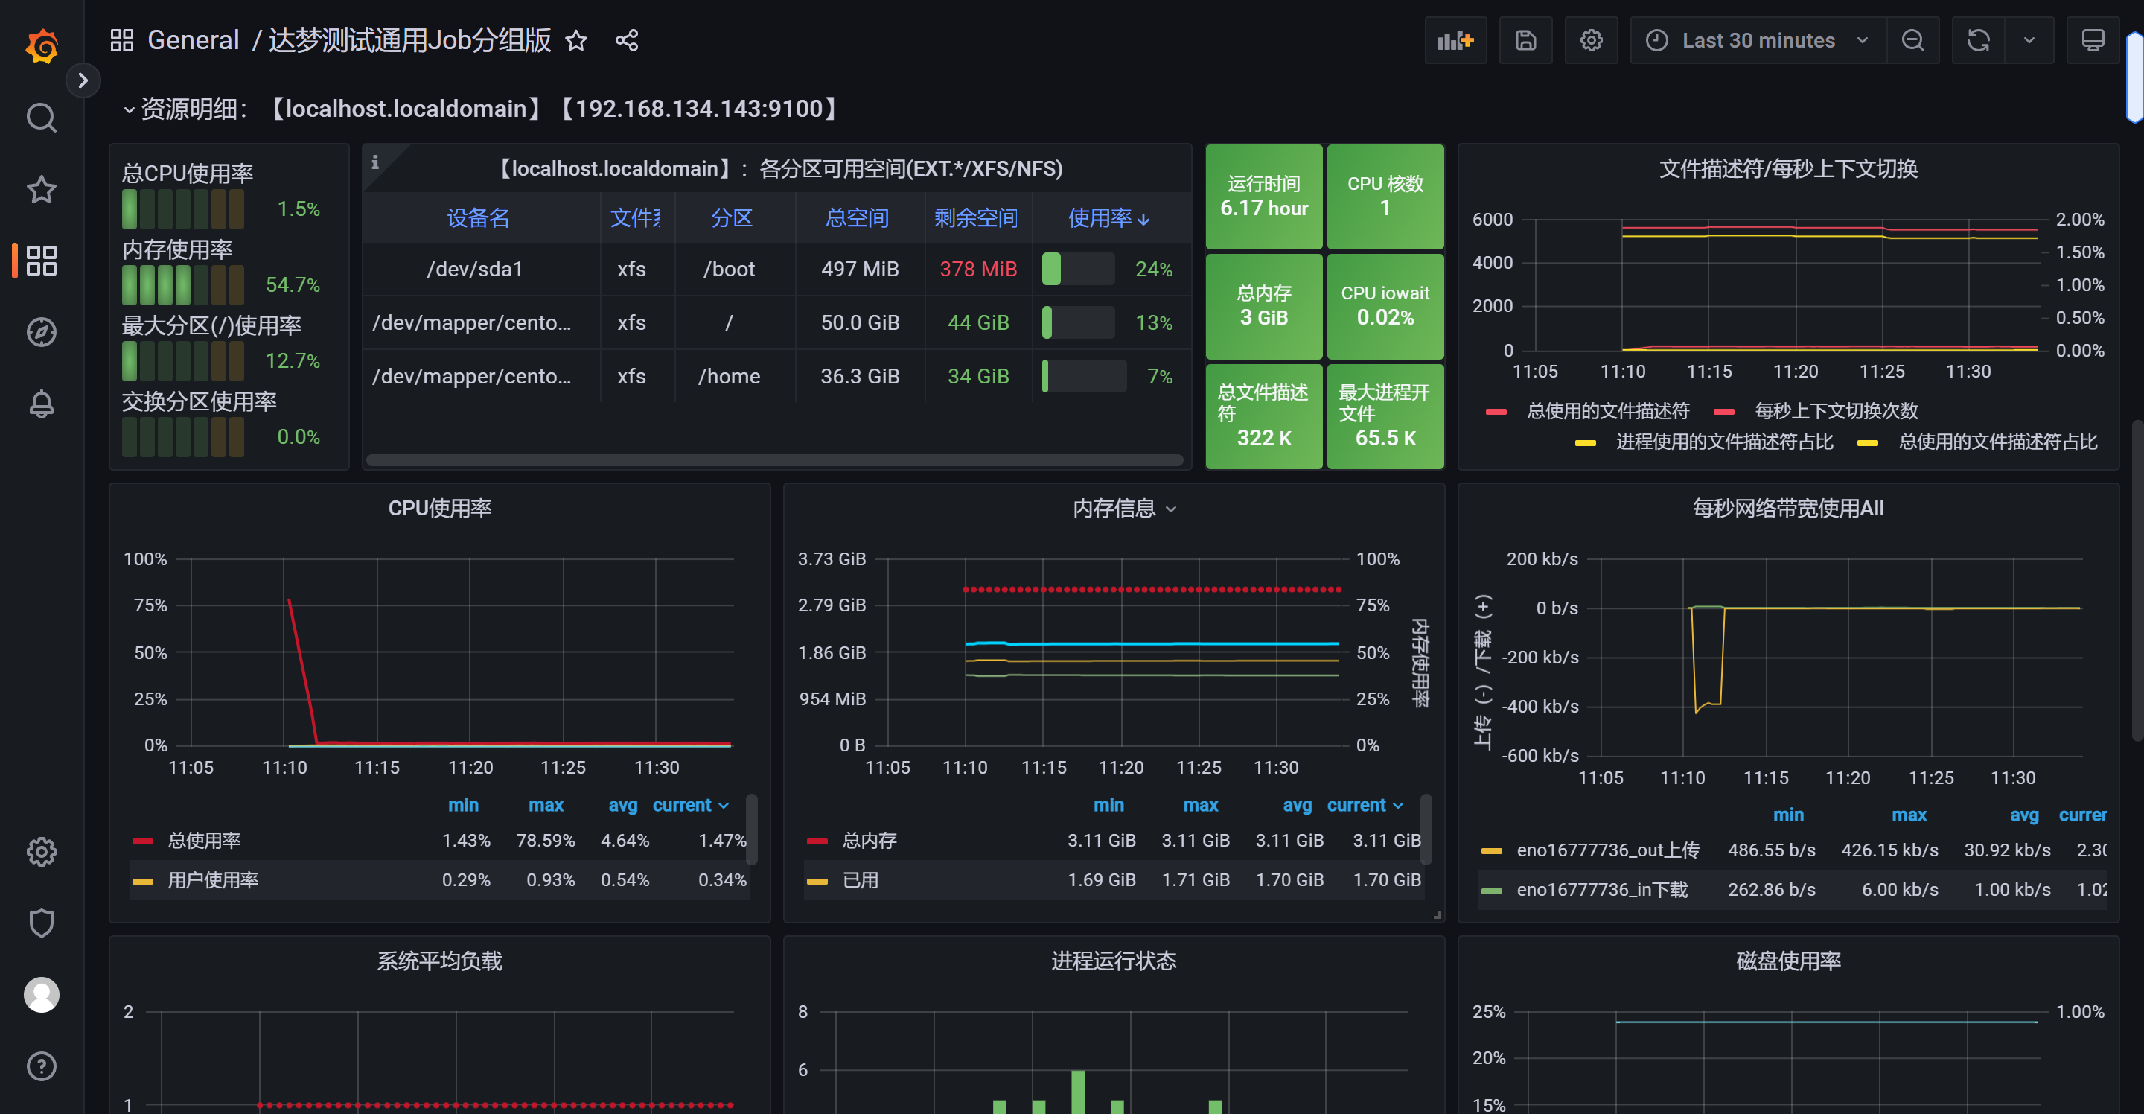This screenshot has height=1114, width=2144.
Task: Open starred dashboards from sidebar
Action: [42, 189]
